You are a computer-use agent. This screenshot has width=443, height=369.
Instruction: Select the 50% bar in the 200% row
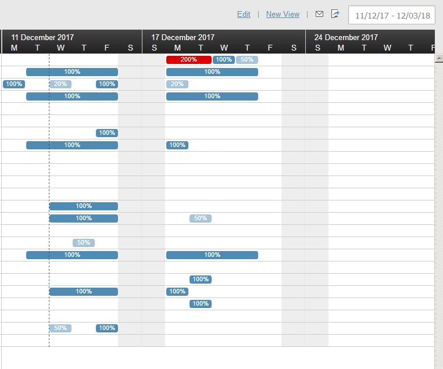click(x=247, y=60)
